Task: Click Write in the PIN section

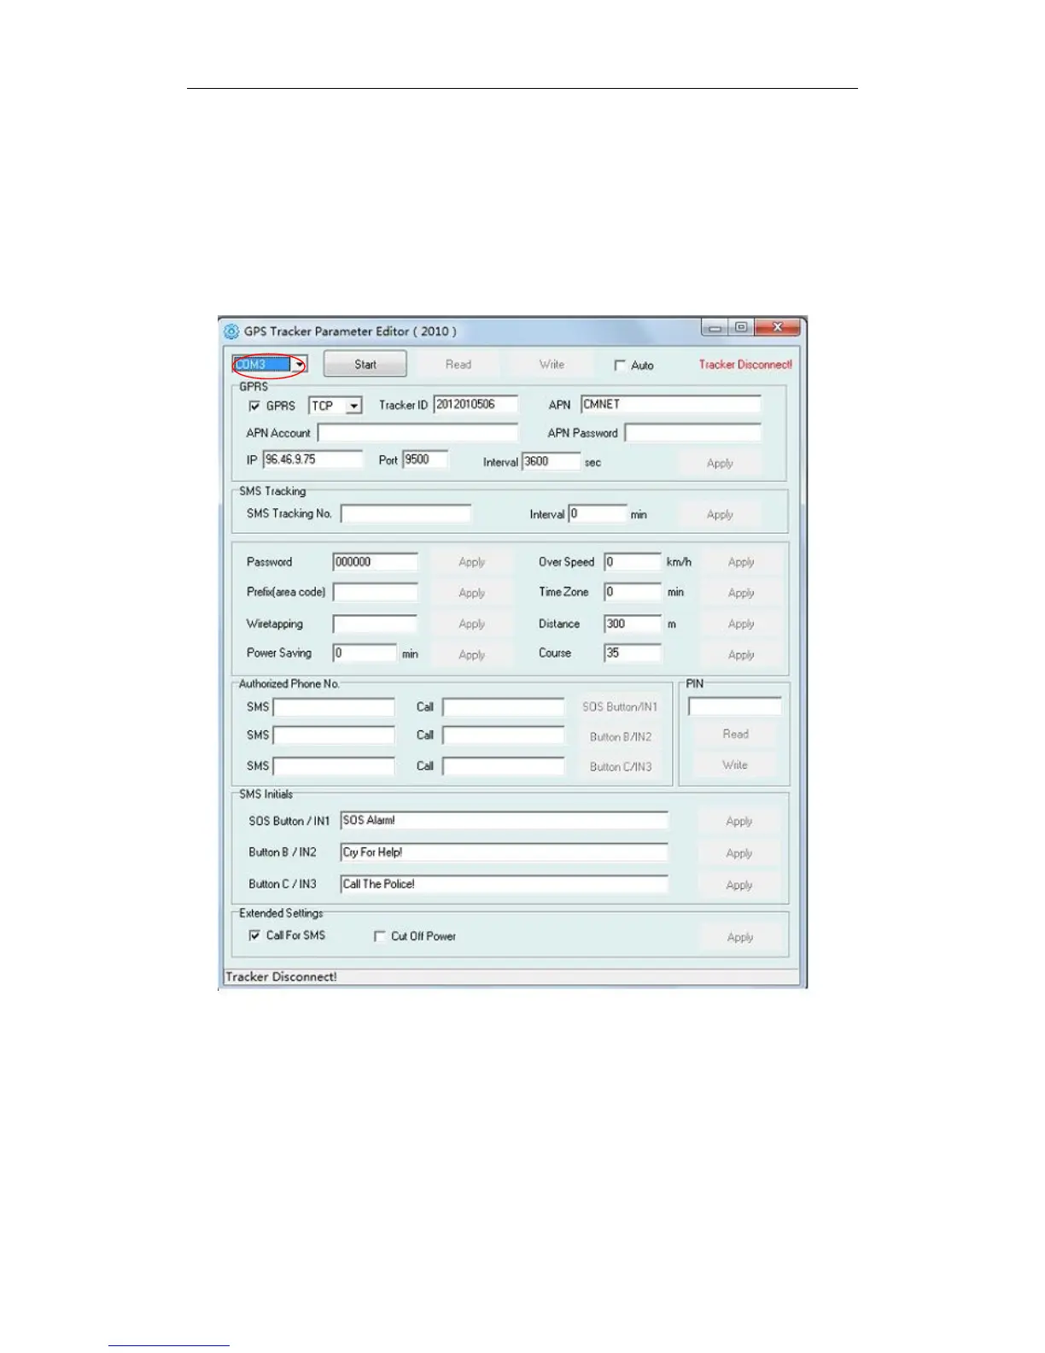Action: [735, 765]
